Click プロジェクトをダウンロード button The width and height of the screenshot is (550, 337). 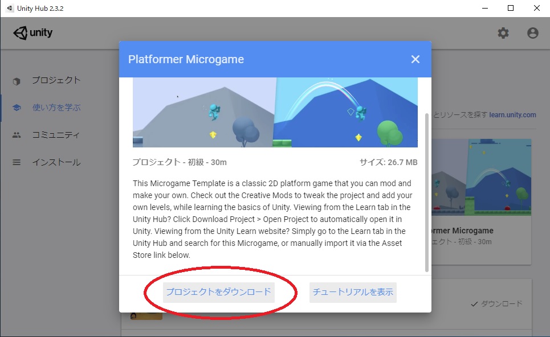[218, 292]
